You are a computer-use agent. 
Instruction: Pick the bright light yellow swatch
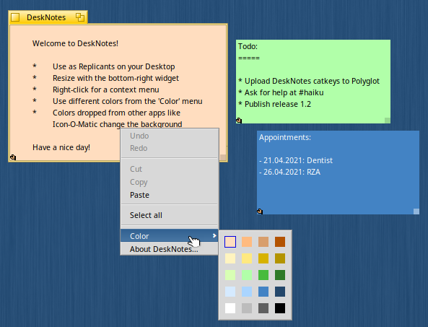pyautogui.click(x=247, y=258)
